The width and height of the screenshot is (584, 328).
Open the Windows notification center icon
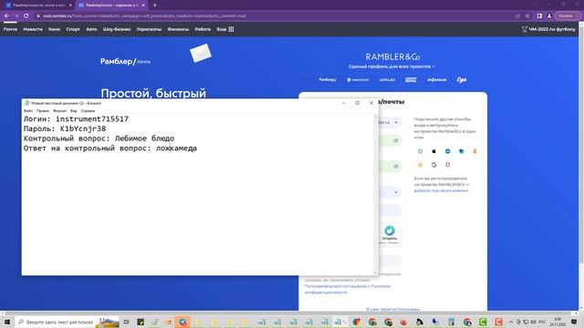point(574,322)
